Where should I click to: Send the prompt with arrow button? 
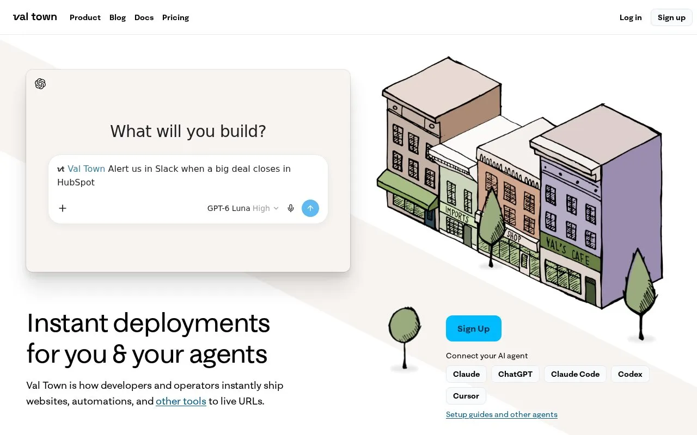[310, 208]
